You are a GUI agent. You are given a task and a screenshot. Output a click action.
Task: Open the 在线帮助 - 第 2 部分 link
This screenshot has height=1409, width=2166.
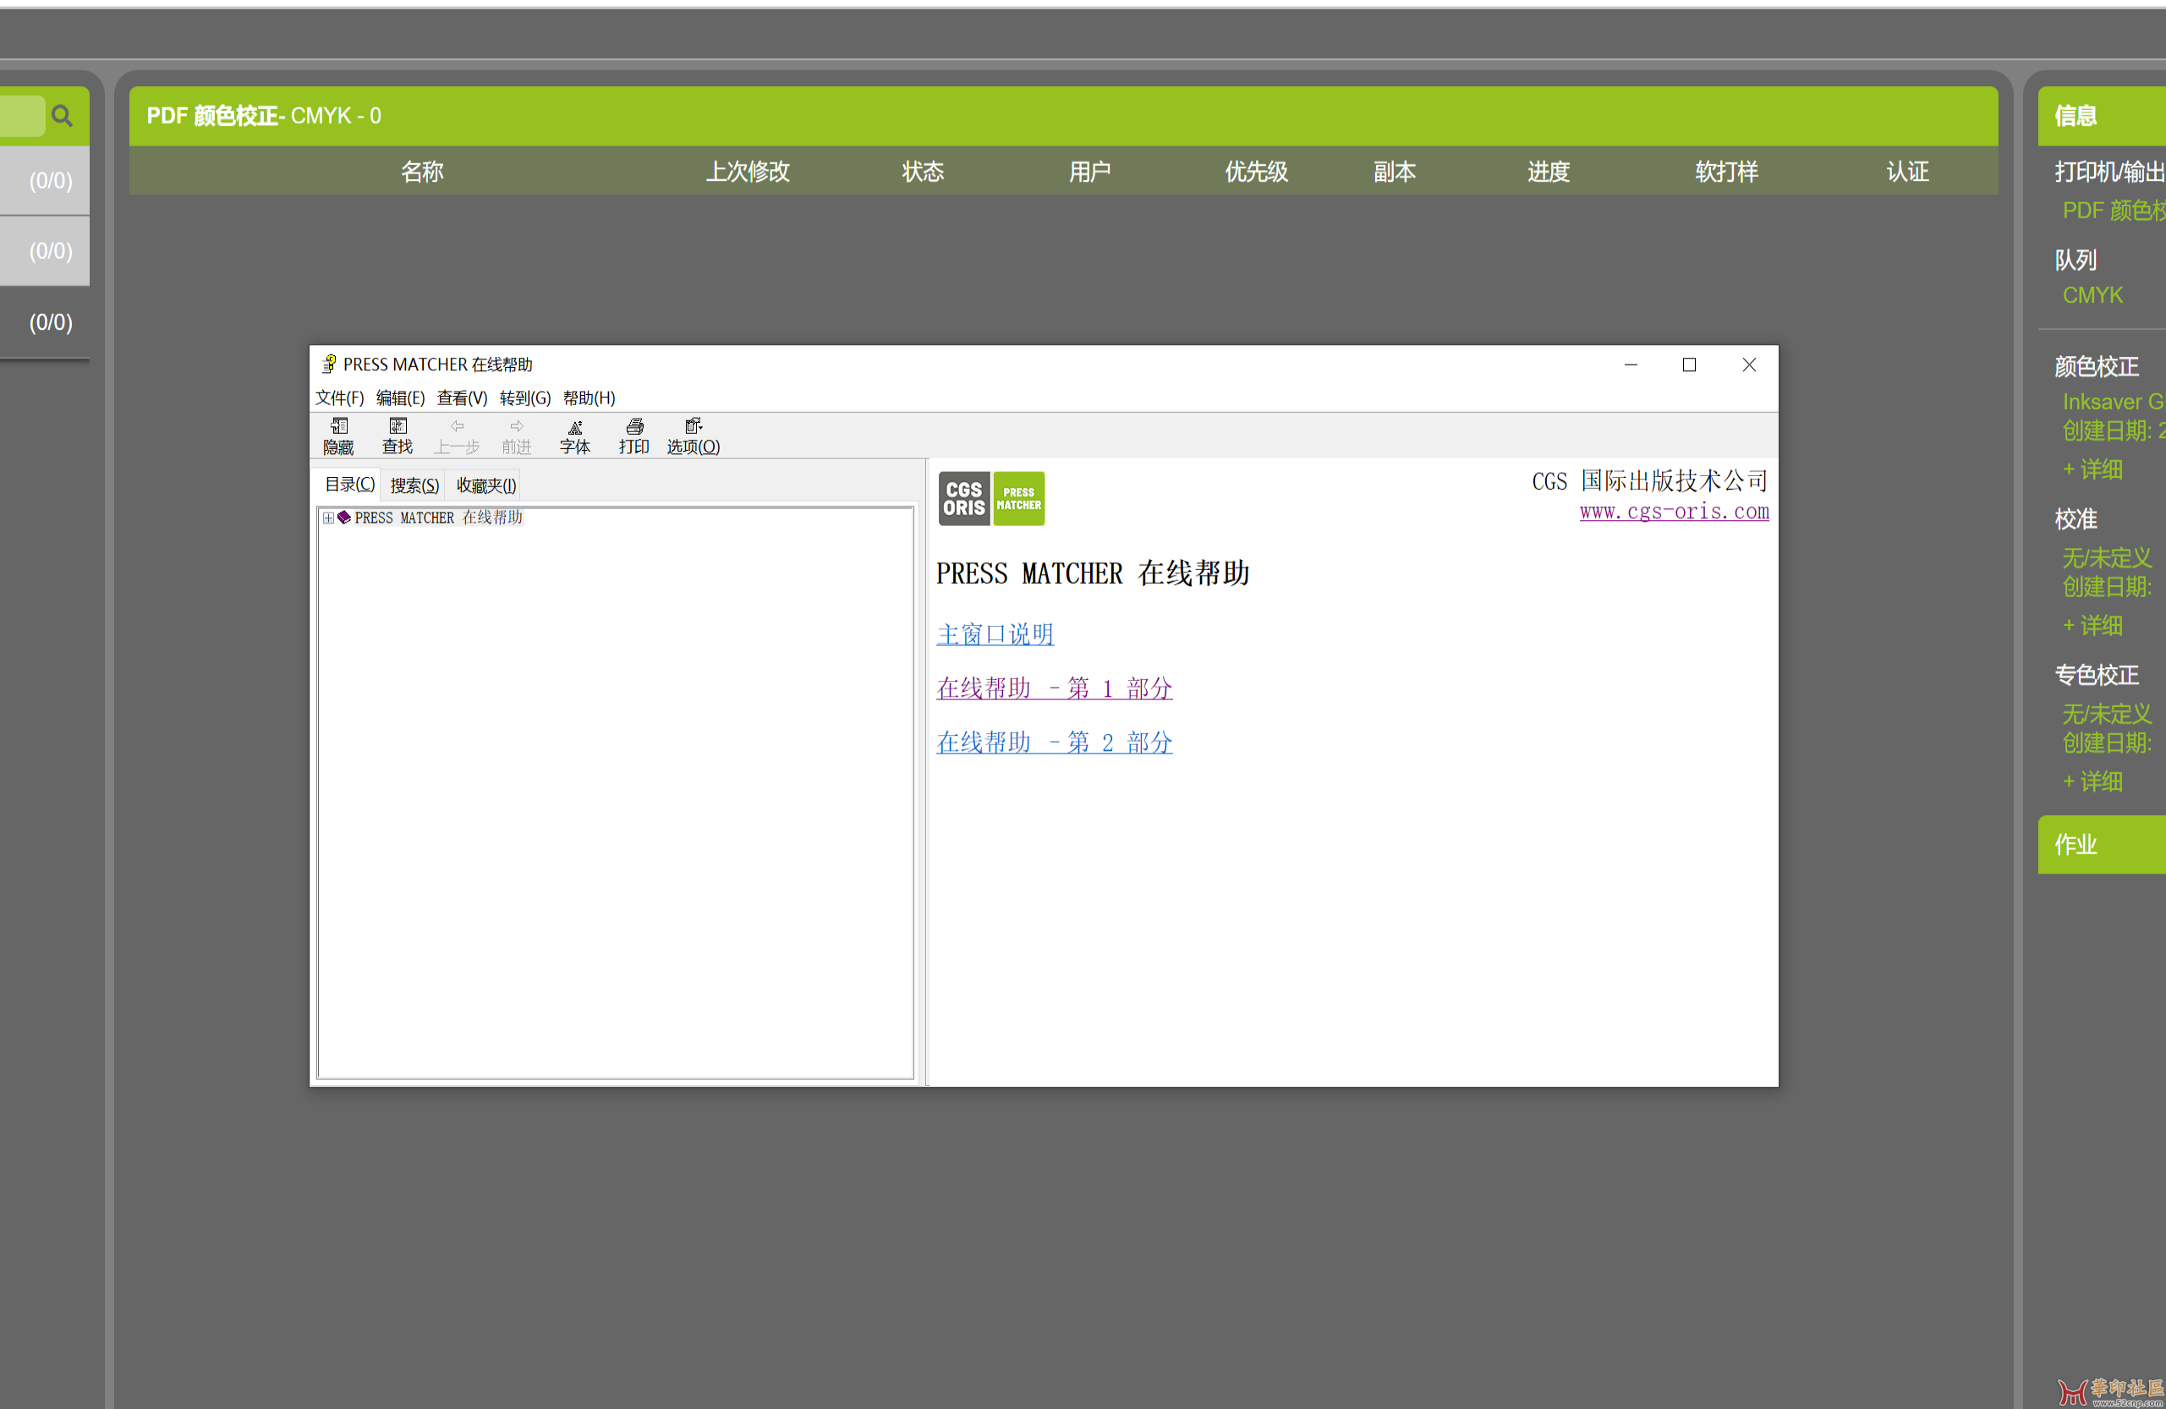pos(1054,743)
